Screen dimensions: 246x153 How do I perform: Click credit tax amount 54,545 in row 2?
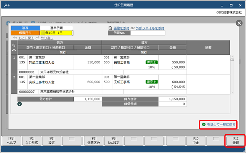click(178, 87)
